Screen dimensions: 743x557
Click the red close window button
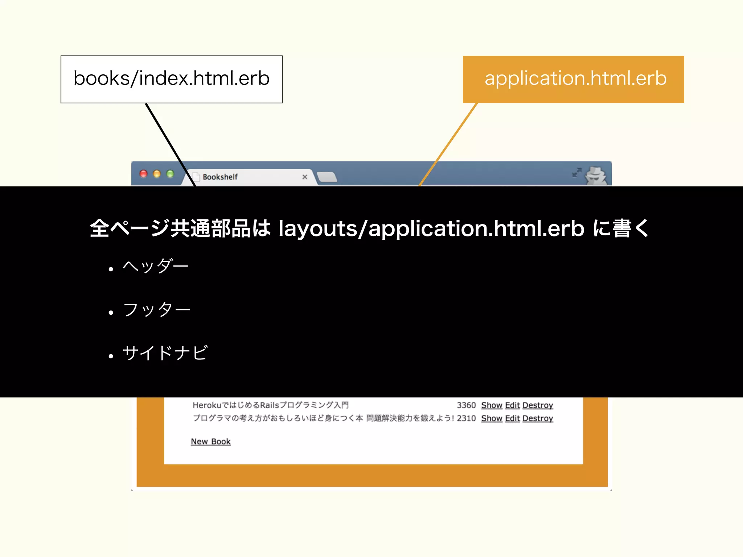click(144, 174)
